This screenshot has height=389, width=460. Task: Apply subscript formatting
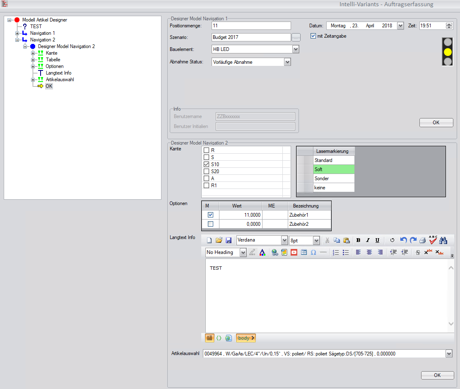click(439, 252)
